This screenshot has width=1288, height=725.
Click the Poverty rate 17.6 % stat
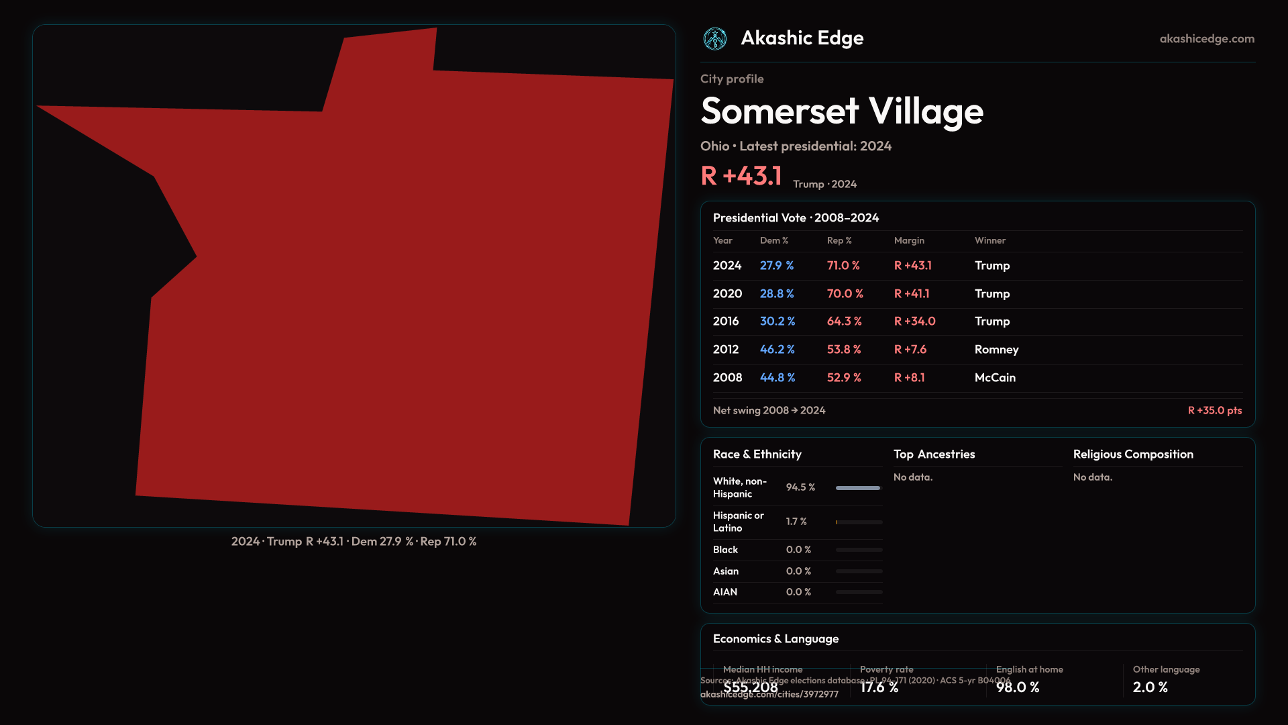(x=879, y=687)
